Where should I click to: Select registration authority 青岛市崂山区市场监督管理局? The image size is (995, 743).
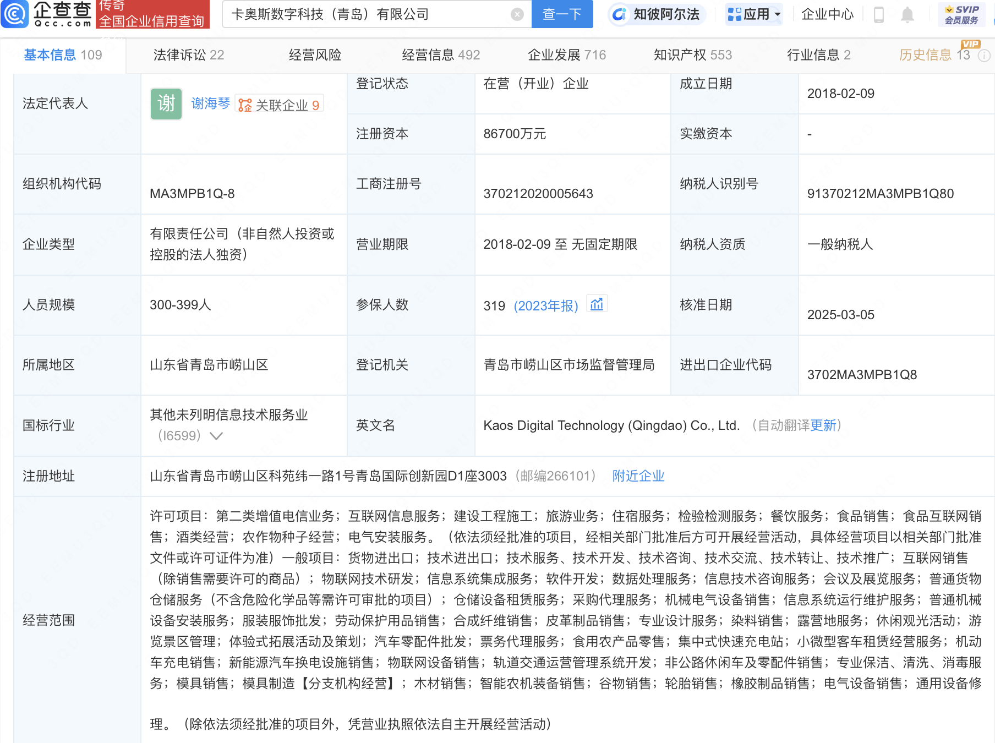pos(569,365)
